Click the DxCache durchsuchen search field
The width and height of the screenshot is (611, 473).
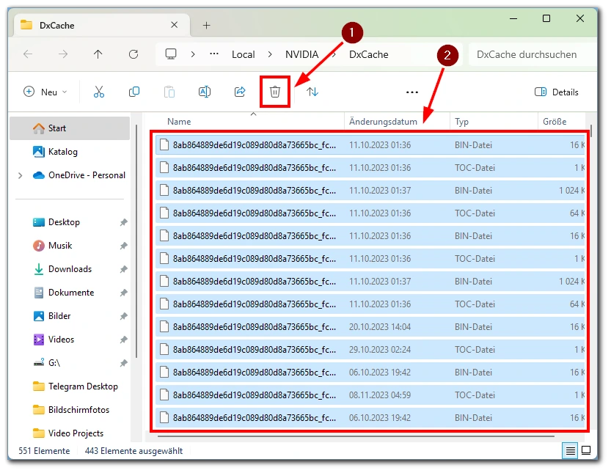pos(533,54)
